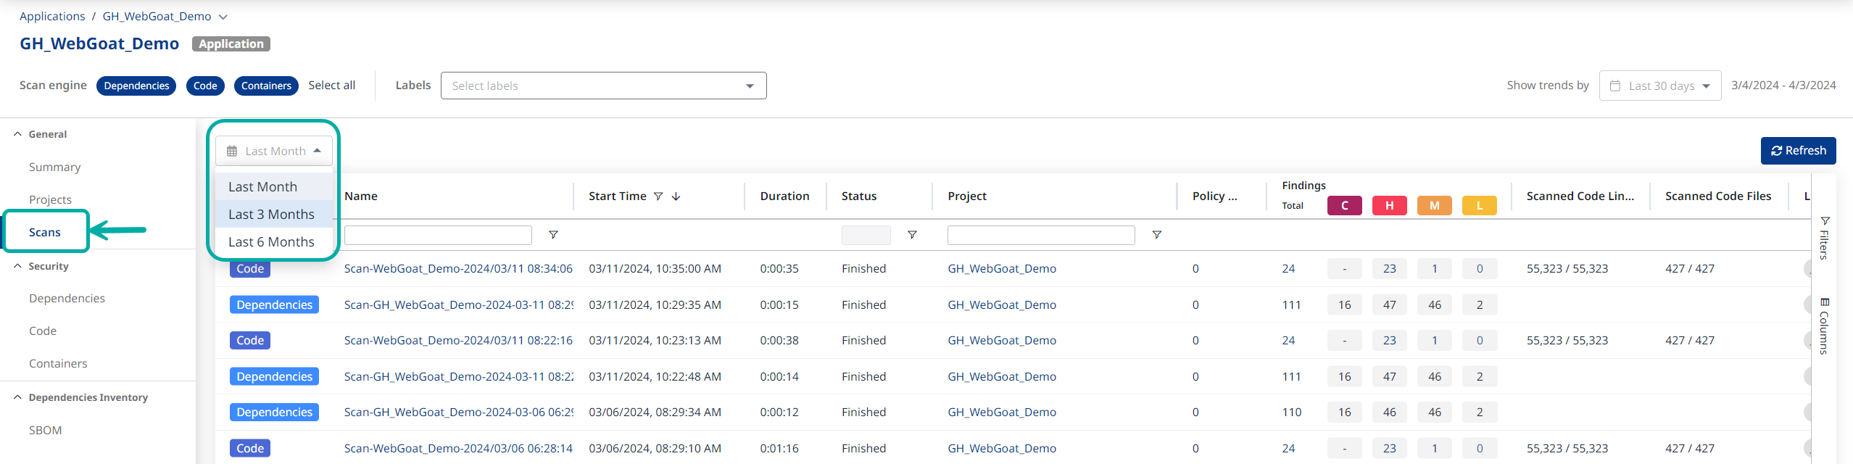
Task: Open the Select labels dropdown
Action: point(603,86)
